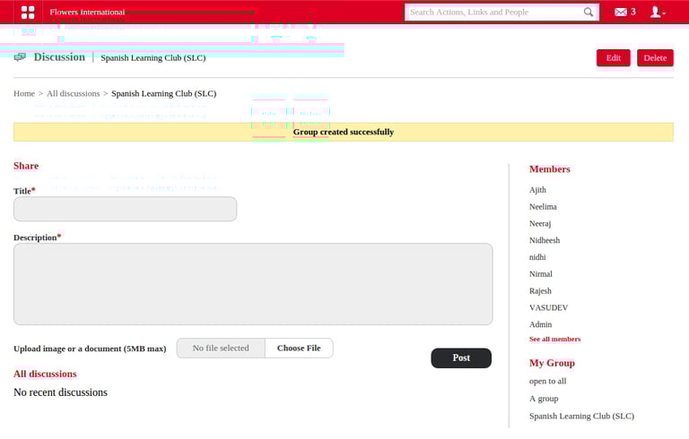Click the Choose File button
The image size is (689, 439).
click(299, 349)
